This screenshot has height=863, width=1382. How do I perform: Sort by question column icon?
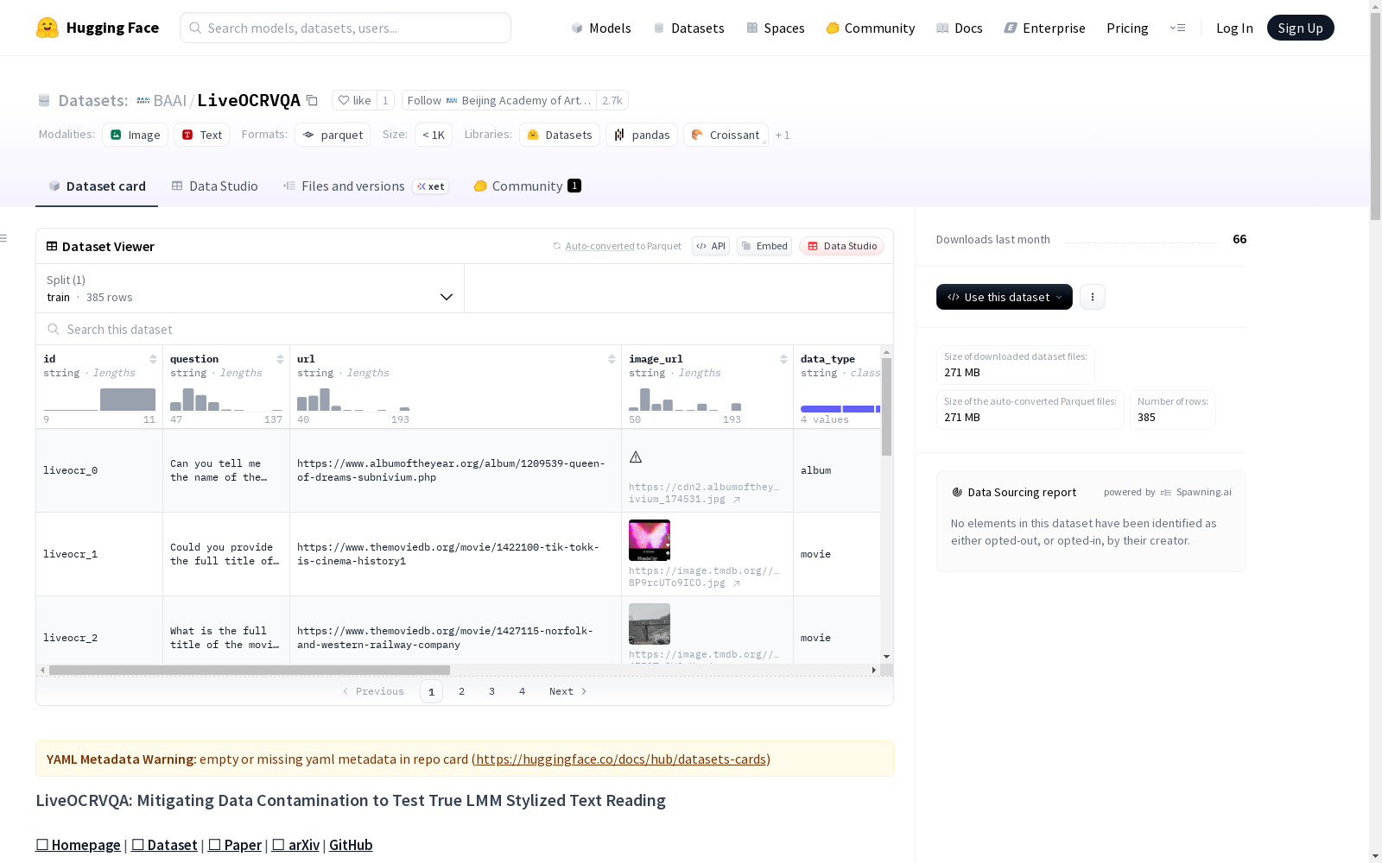(280, 359)
